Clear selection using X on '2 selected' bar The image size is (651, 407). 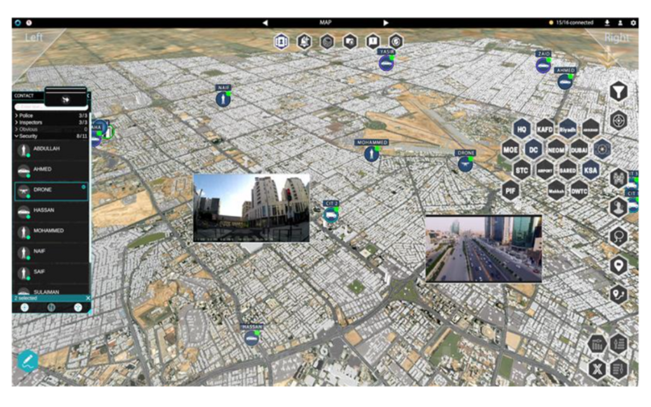[x=86, y=298]
